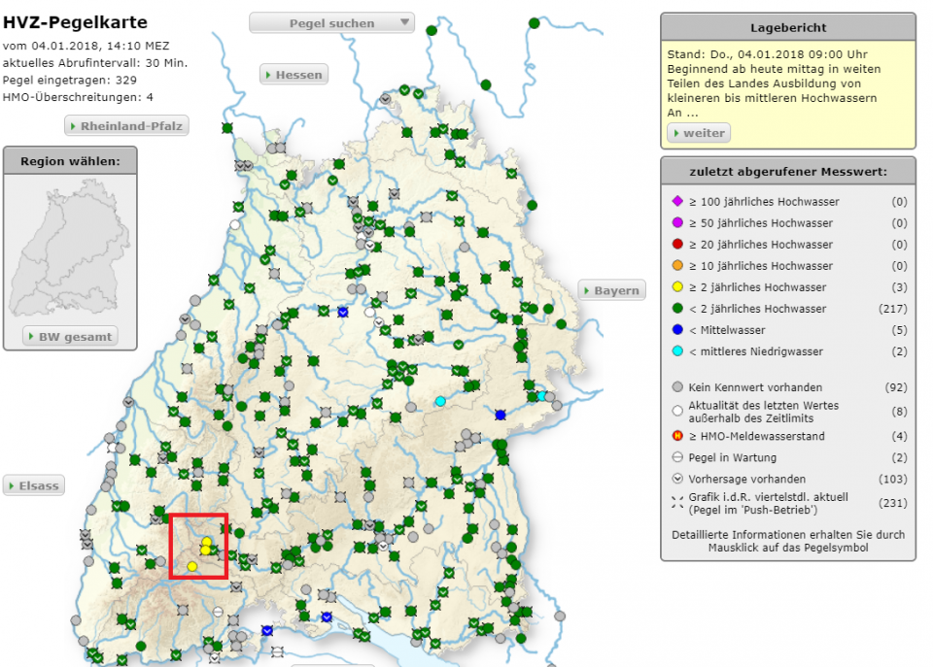Switch to the Bayern map
Screen dimensions: 933x667
click(x=611, y=290)
